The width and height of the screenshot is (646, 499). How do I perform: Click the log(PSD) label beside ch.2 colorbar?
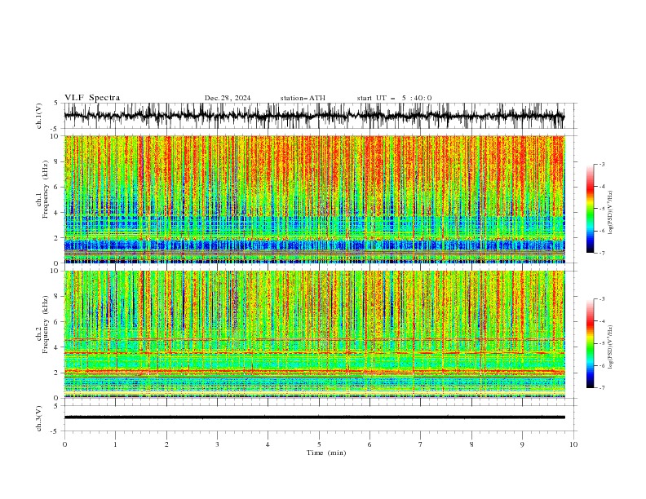pos(611,347)
